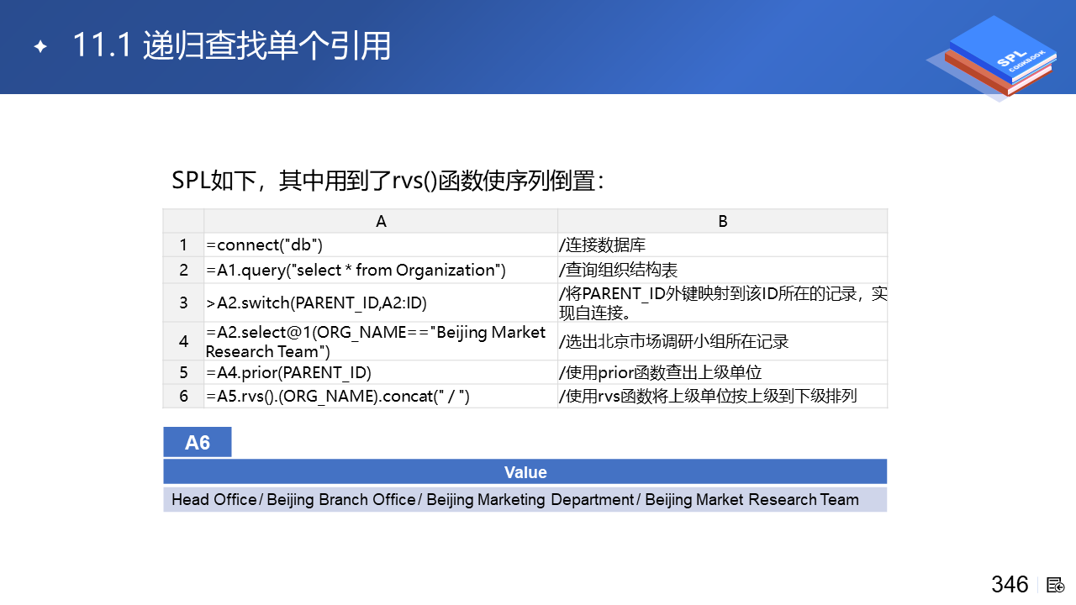
Task: Click row number 3 in the code table
Action: coord(183,302)
